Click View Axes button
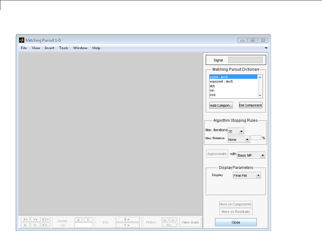Viewport: 322px width, 231px height. (190, 222)
